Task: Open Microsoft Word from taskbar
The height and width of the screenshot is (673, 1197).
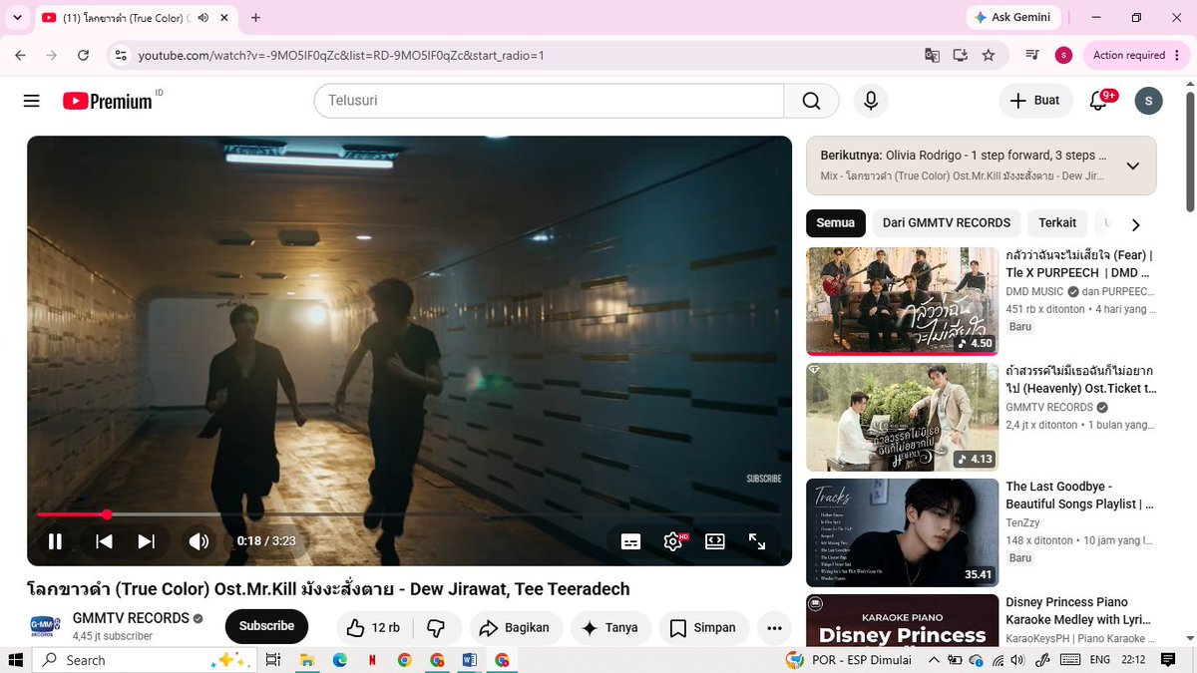Action: [x=469, y=660]
